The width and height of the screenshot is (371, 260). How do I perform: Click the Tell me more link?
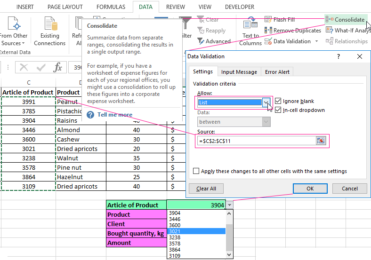114,115
